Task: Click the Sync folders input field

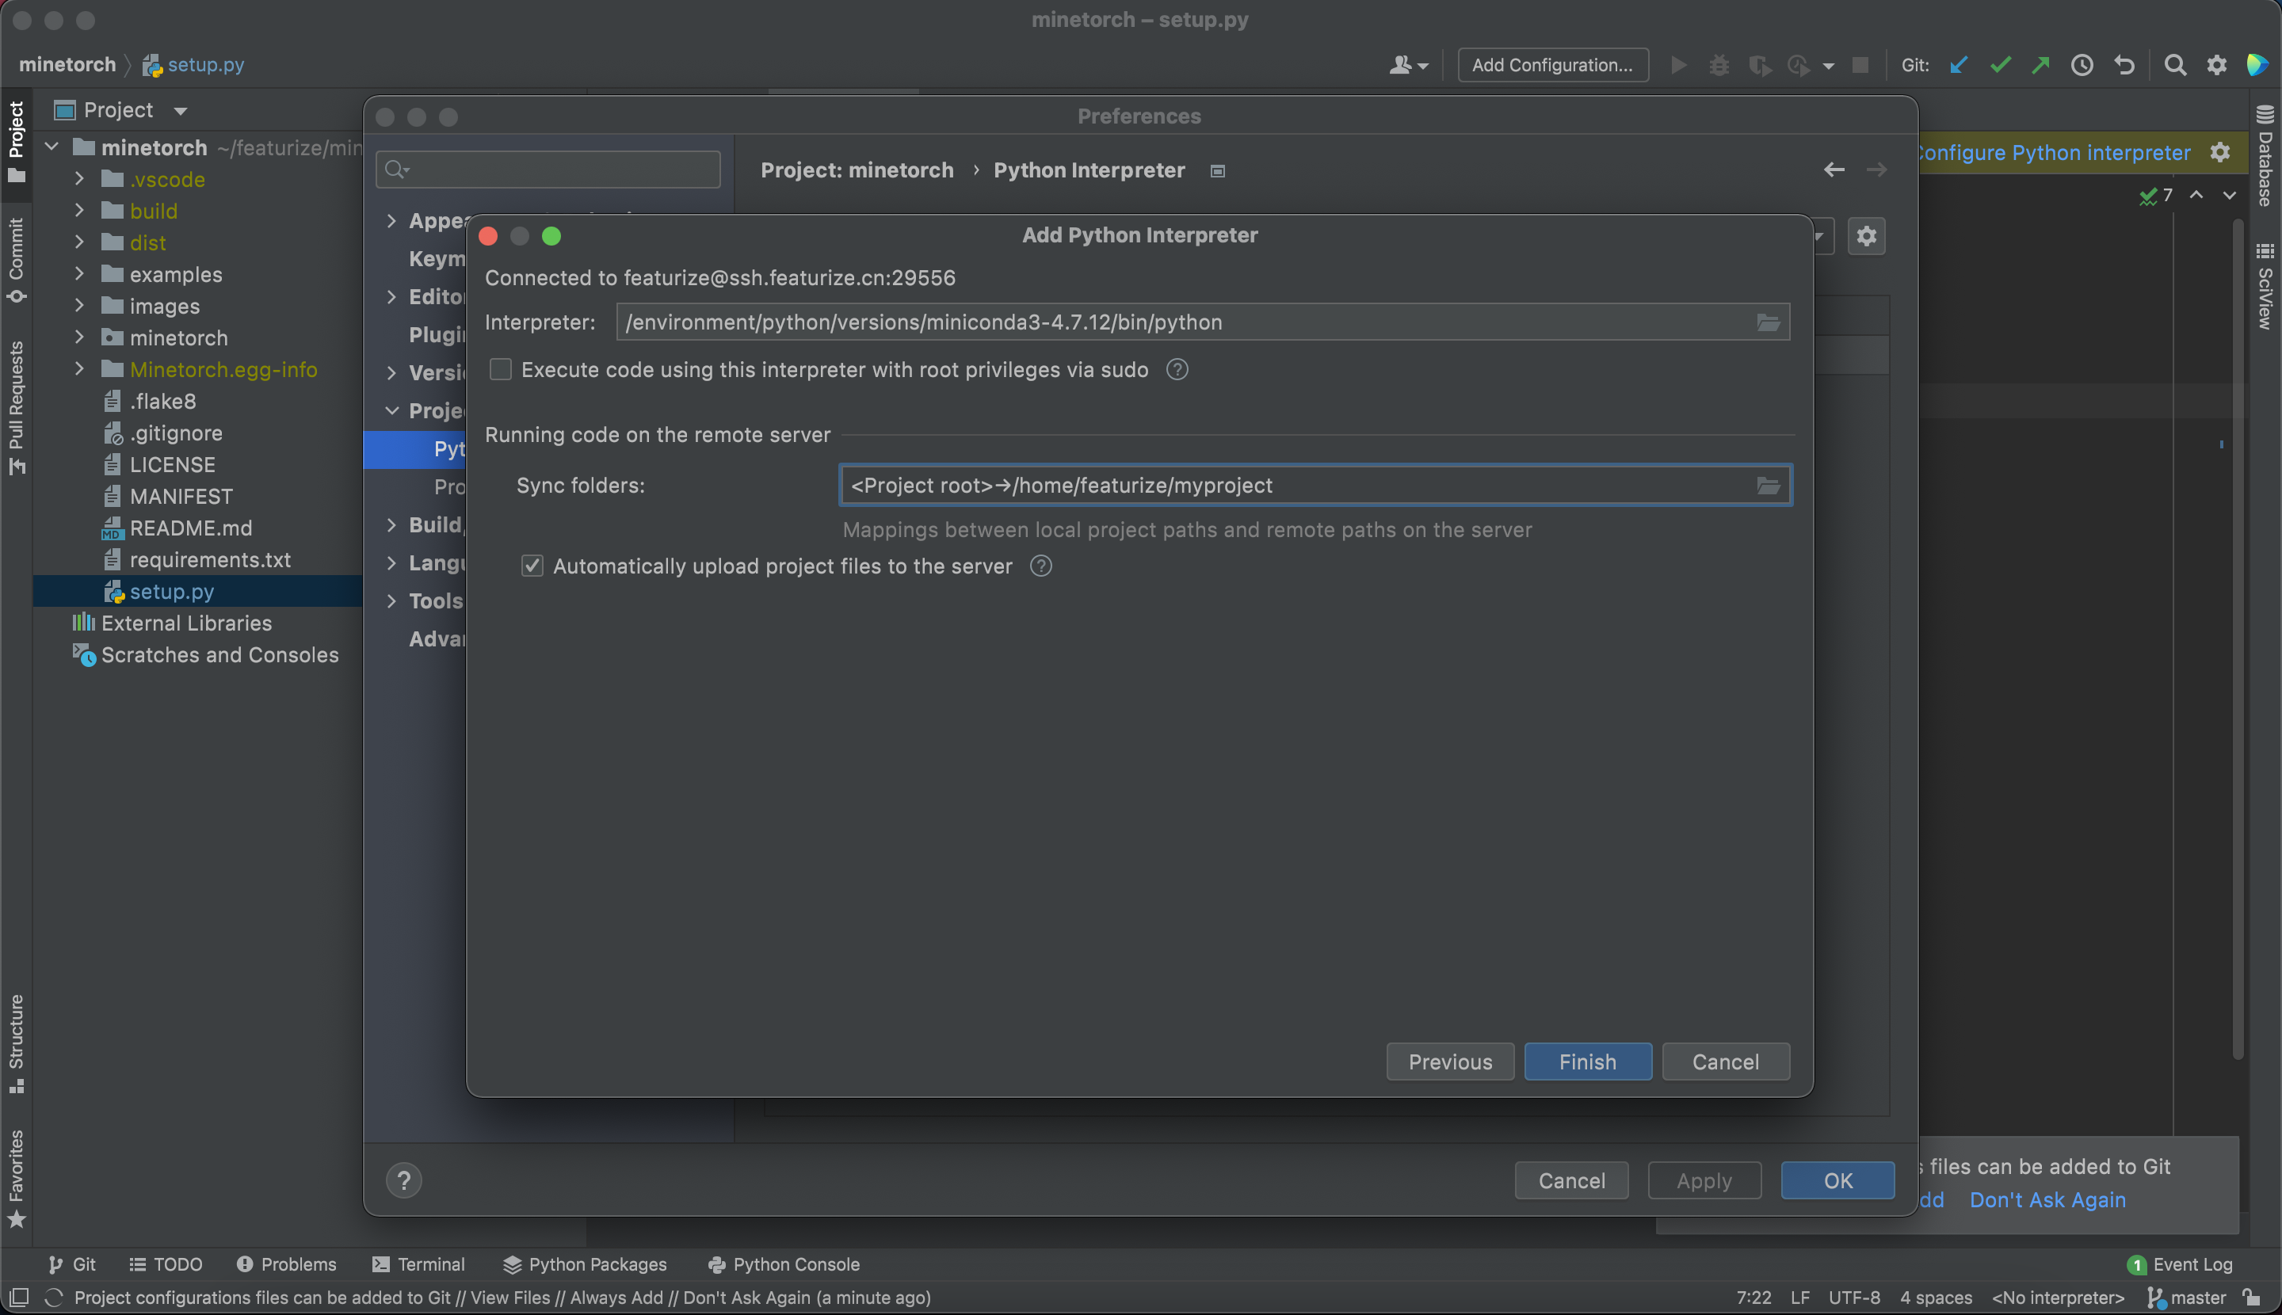Action: (x=1292, y=486)
